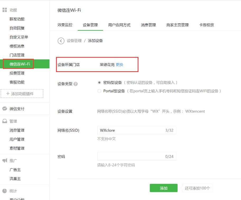The height and width of the screenshot is (200, 241).
Task: Open 自定义菜单 from the sidebar
Action: [19, 37]
